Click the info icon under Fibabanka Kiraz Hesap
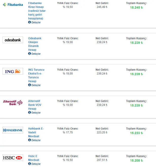The image size is (156, 167). point(29,22)
